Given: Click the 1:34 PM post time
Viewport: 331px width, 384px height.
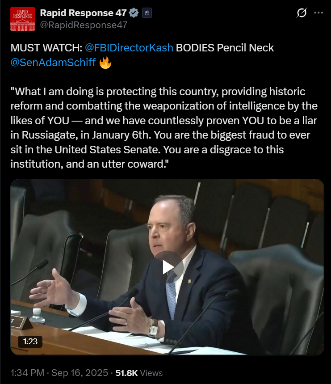Looking at the screenshot, I should pyautogui.click(x=27, y=373).
